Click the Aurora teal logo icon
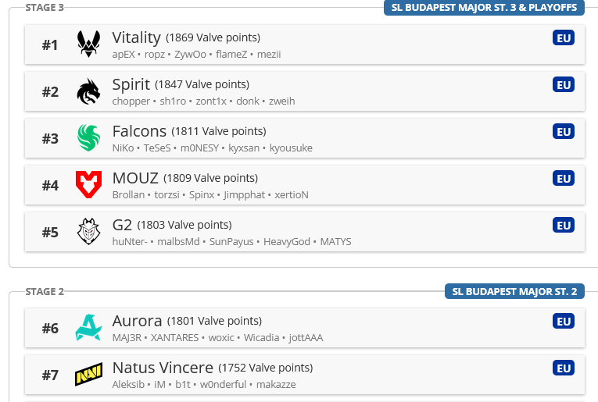The image size is (598, 402). click(x=88, y=328)
